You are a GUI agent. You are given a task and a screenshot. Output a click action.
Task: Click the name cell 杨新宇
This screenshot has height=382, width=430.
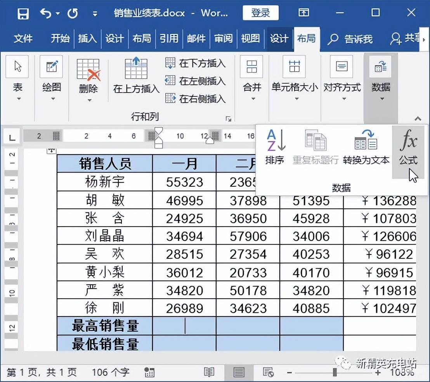105,182
